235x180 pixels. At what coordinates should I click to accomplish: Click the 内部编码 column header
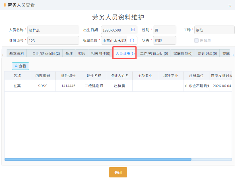tap(43, 76)
